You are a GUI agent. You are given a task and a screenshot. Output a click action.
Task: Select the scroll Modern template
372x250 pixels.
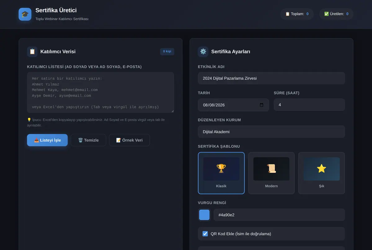pyautogui.click(x=271, y=173)
